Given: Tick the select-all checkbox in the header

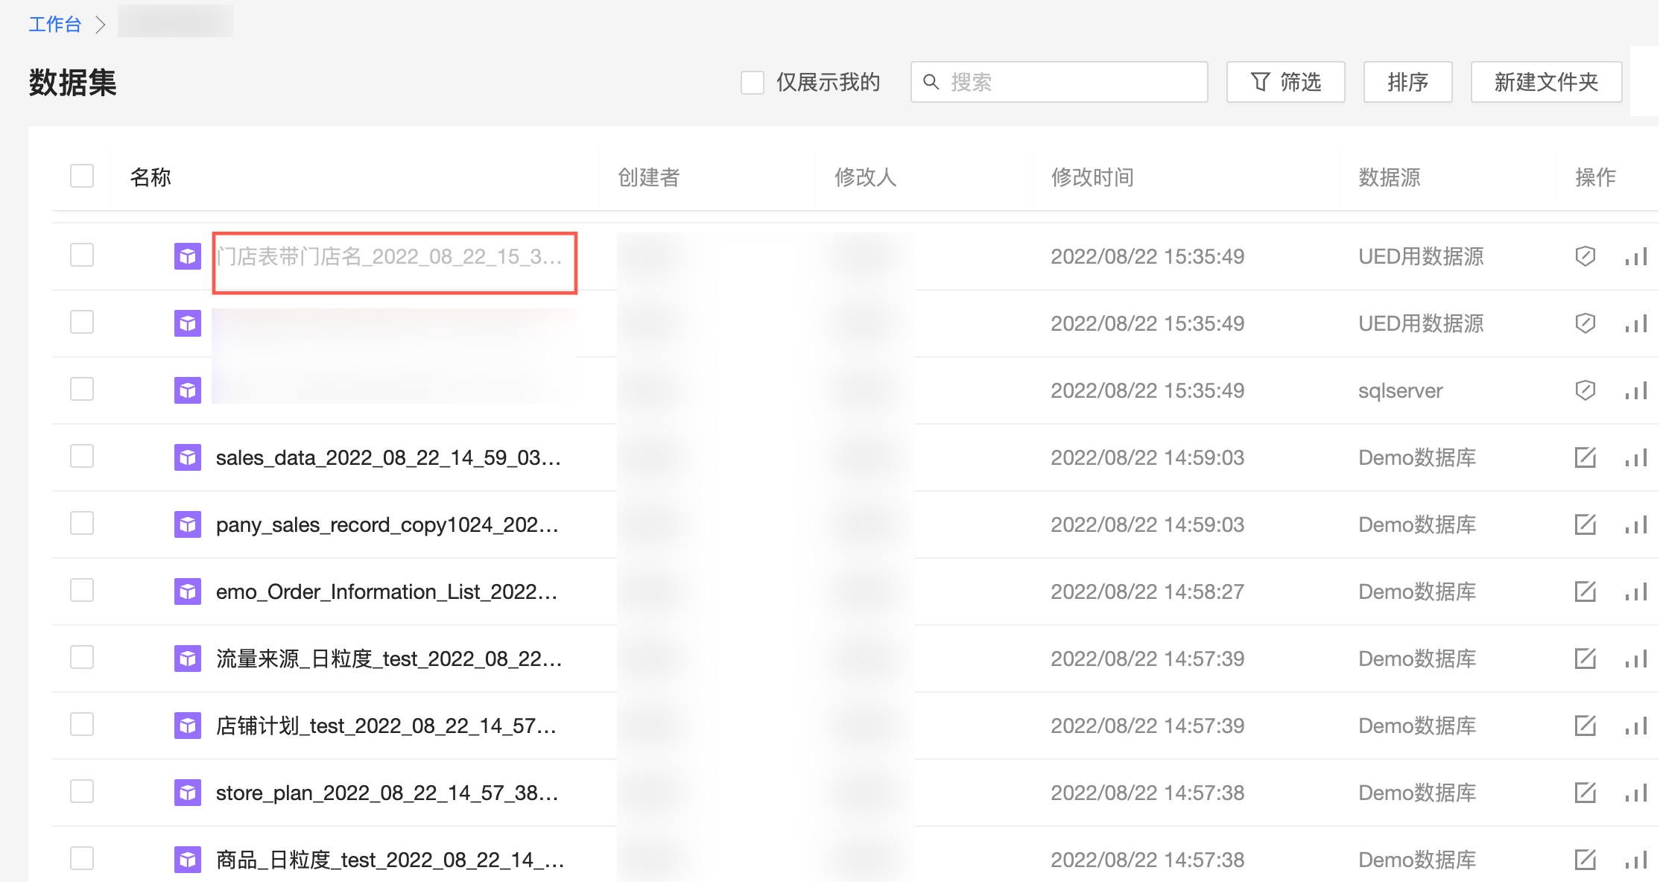Looking at the screenshot, I should point(82,177).
